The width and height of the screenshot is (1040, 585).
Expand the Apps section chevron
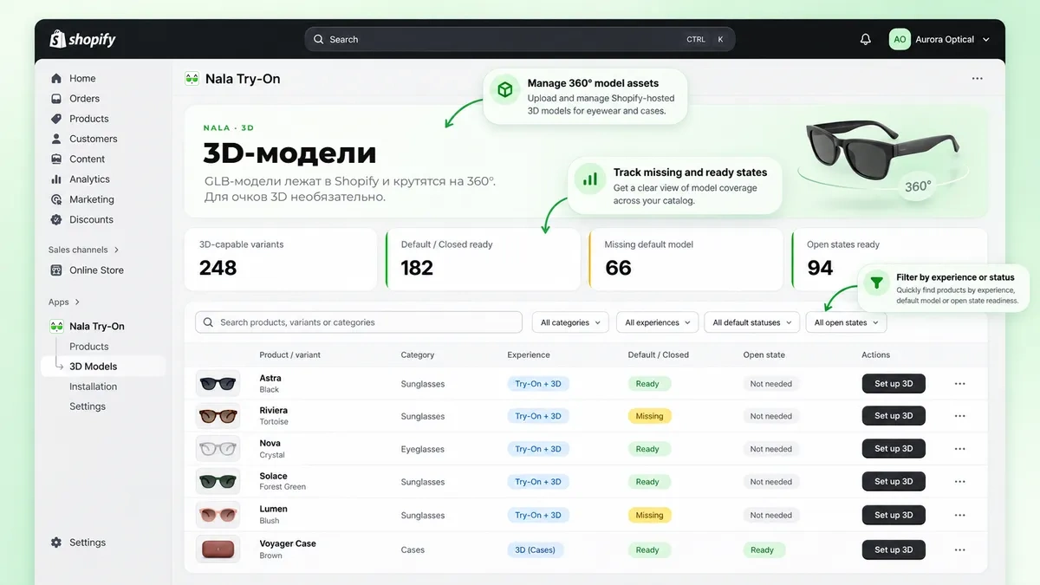[x=77, y=302]
